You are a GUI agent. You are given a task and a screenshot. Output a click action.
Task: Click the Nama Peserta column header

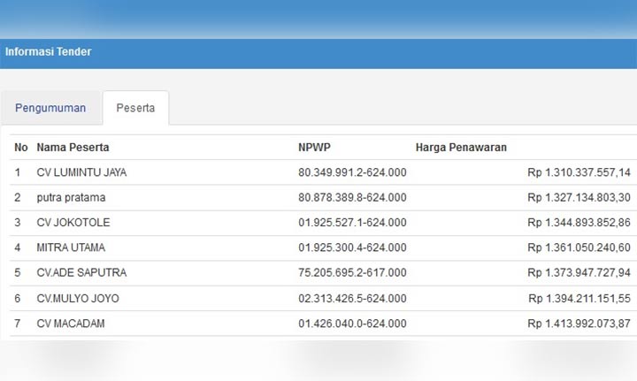point(73,148)
